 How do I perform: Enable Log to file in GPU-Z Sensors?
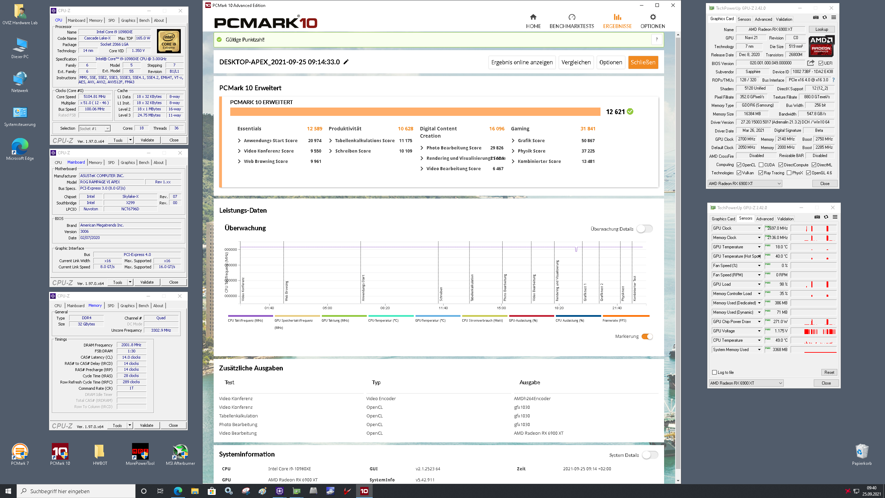pos(715,372)
